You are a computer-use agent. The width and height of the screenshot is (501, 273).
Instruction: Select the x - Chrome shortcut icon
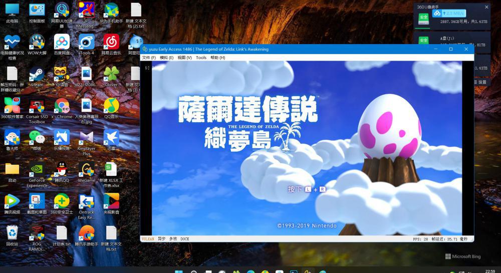pos(62,109)
